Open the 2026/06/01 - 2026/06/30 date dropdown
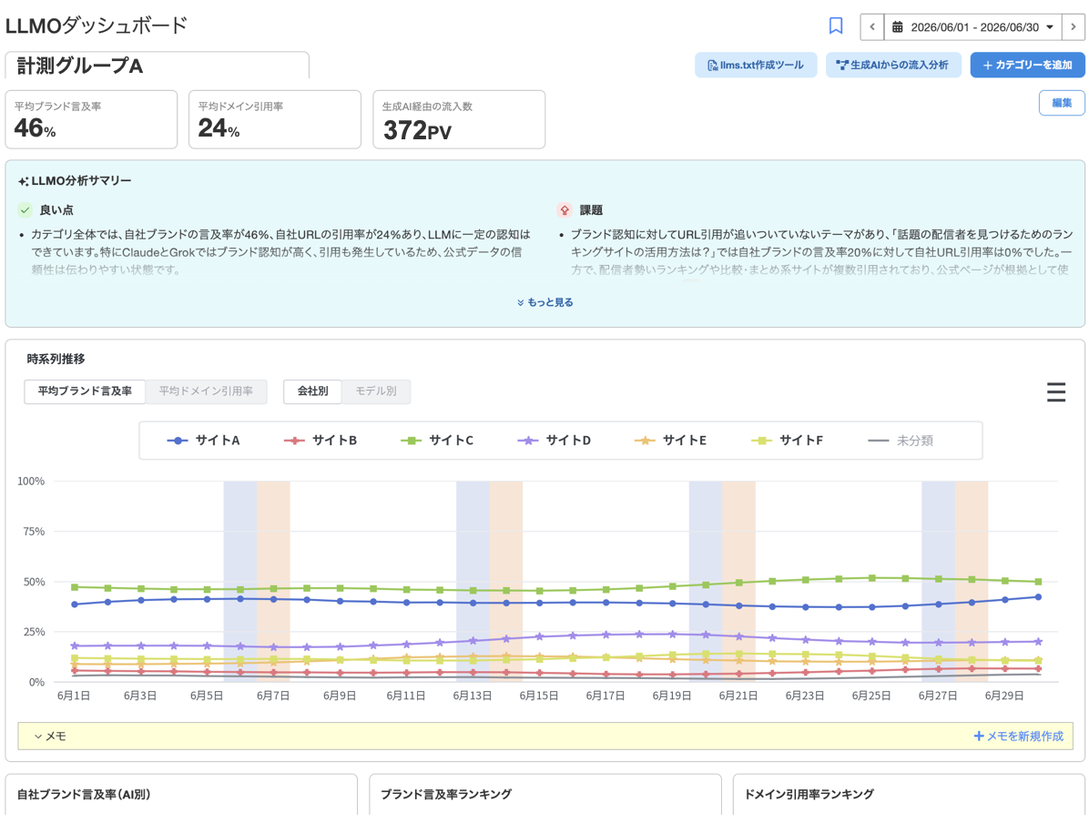The height and width of the screenshot is (823, 1089). [x=972, y=27]
